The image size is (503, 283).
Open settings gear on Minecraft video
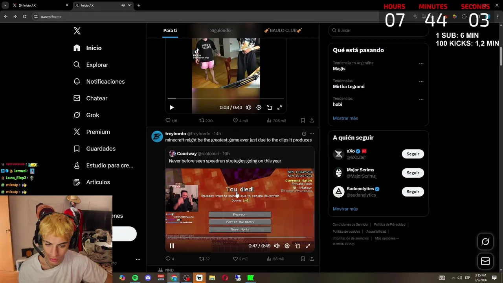click(x=287, y=246)
